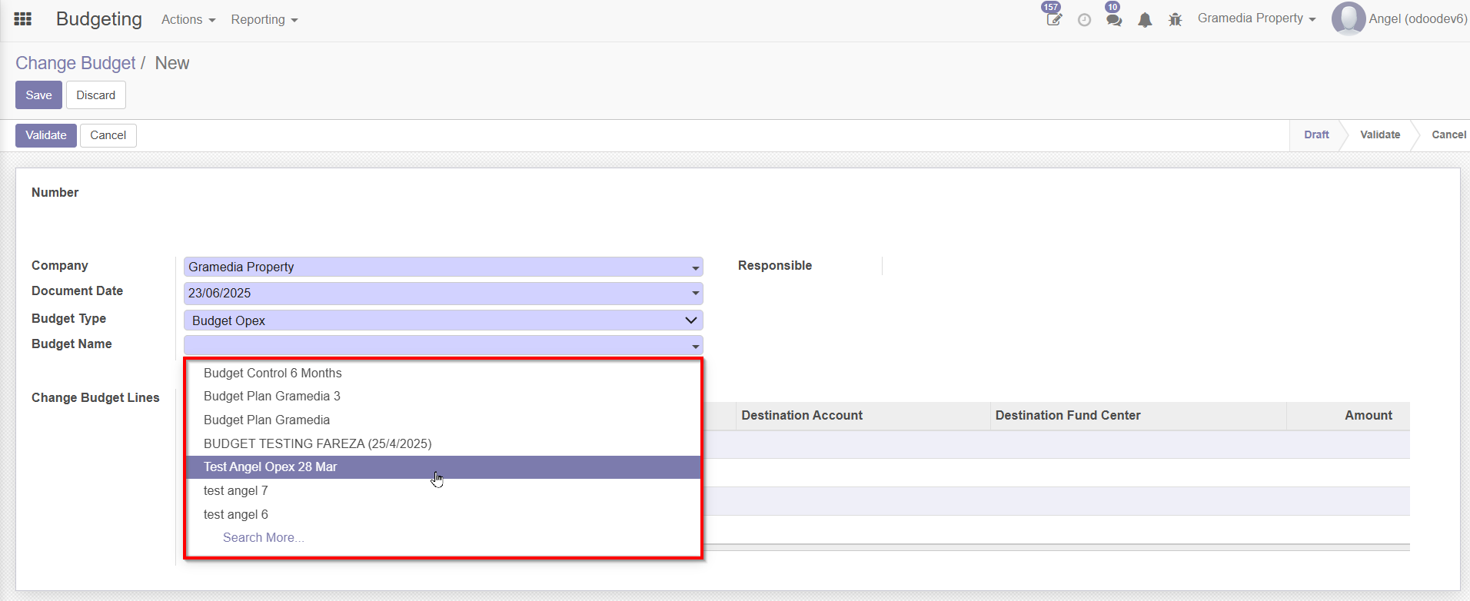
Task: Click the Budgeting app title
Action: click(99, 19)
